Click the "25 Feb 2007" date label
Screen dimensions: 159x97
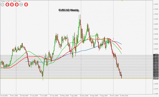tap(24, 95)
